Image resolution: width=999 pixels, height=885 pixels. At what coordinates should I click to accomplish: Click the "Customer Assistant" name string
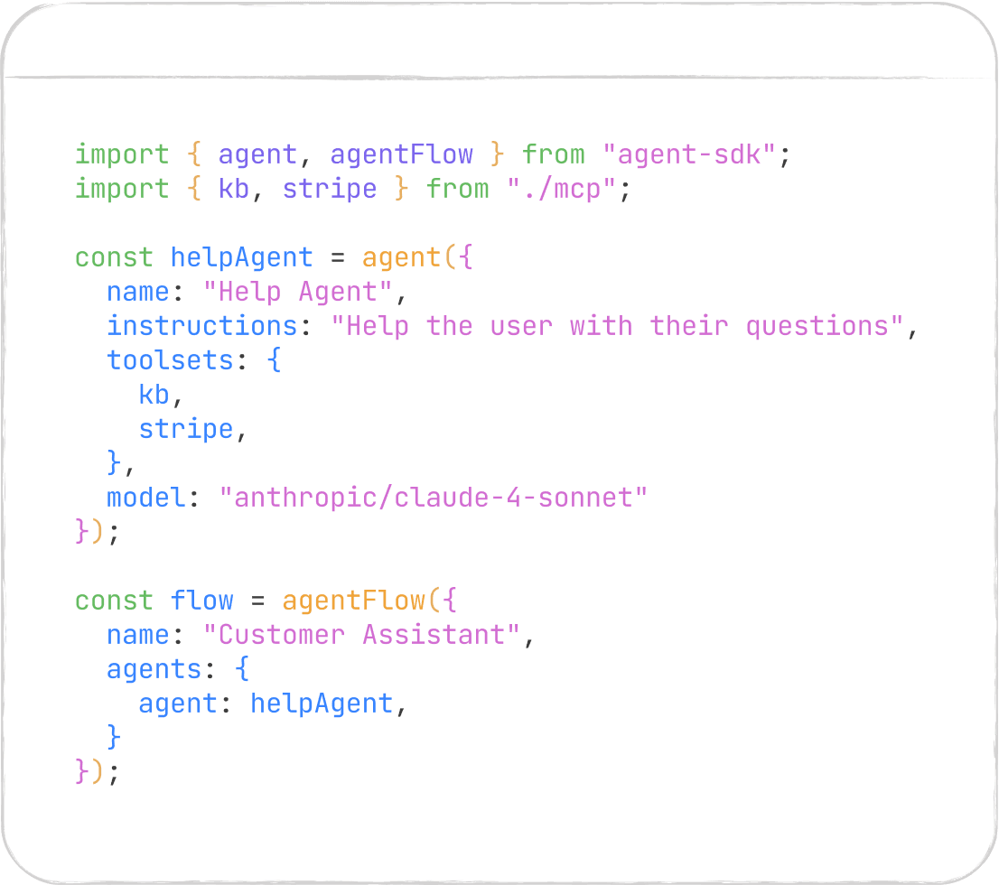coord(361,635)
